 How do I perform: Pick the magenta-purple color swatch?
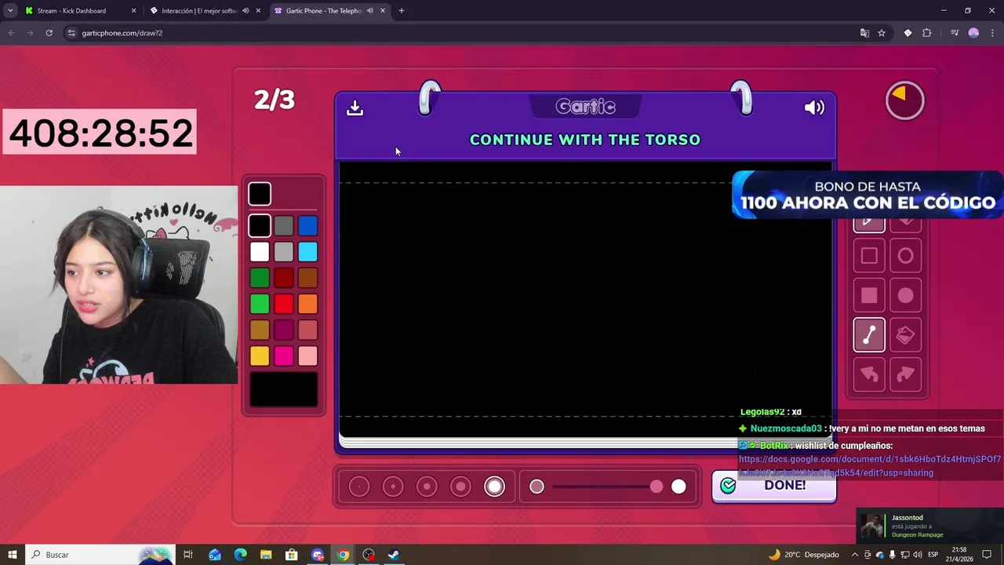(x=284, y=330)
